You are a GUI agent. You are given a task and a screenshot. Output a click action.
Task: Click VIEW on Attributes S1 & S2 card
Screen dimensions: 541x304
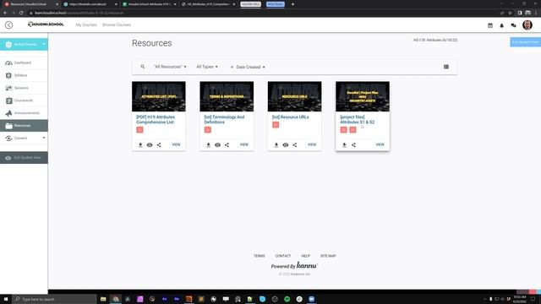[x=380, y=144]
